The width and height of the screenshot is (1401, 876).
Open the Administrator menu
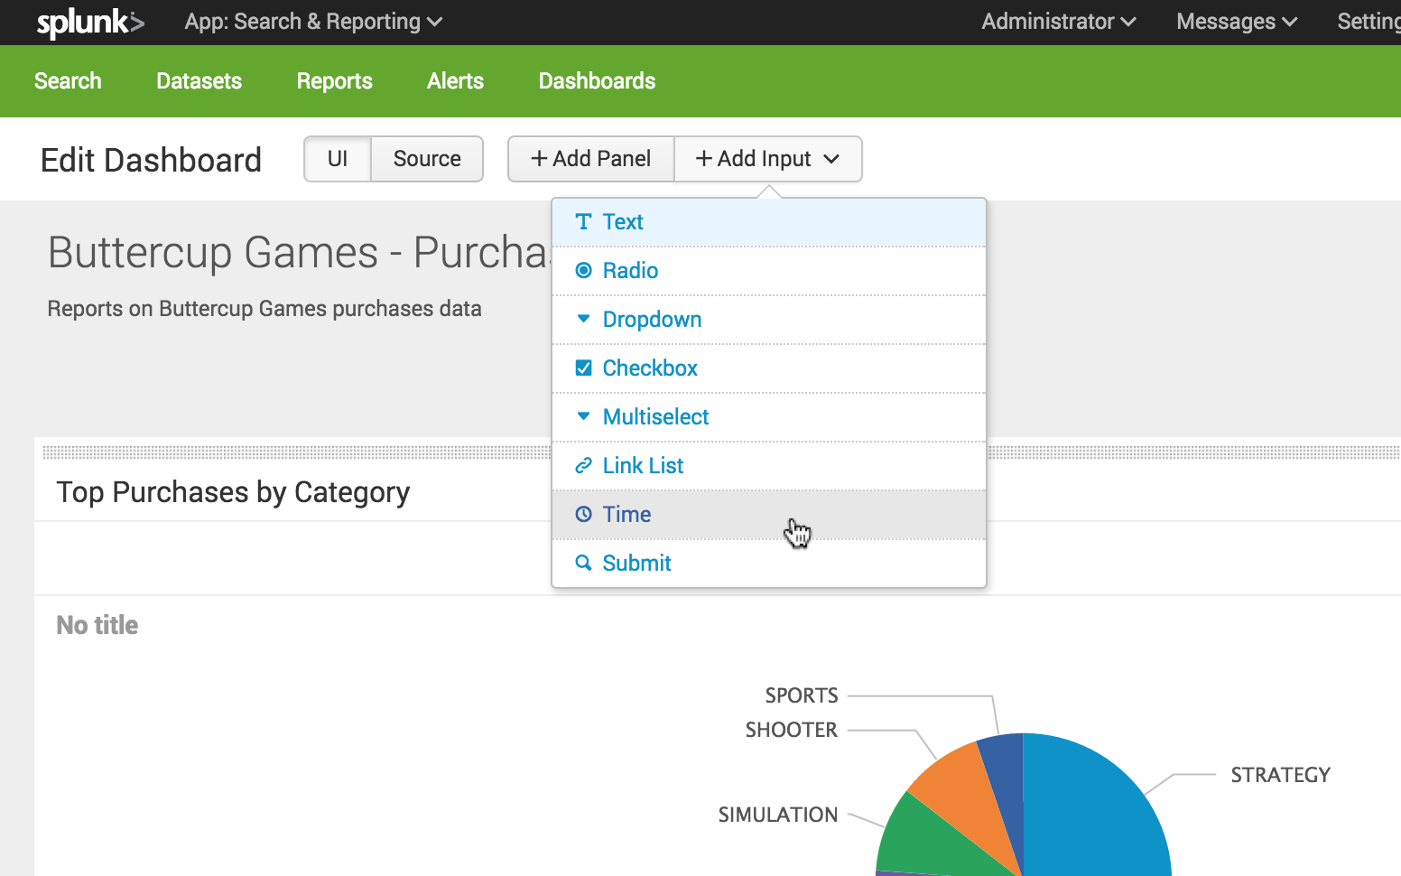pyautogui.click(x=1058, y=22)
